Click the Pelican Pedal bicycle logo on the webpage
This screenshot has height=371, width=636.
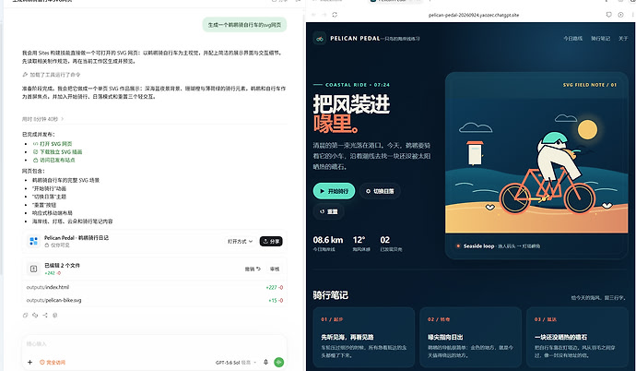(320, 39)
